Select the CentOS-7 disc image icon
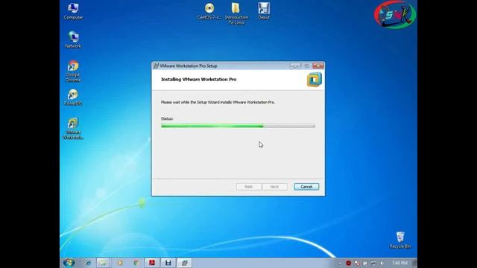 (209, 11)
